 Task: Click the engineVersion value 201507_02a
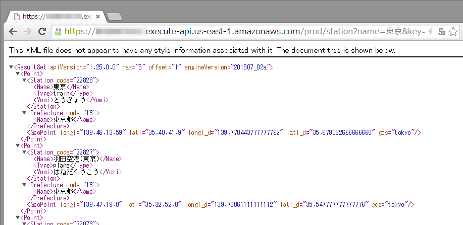click(x=250, y=67)
